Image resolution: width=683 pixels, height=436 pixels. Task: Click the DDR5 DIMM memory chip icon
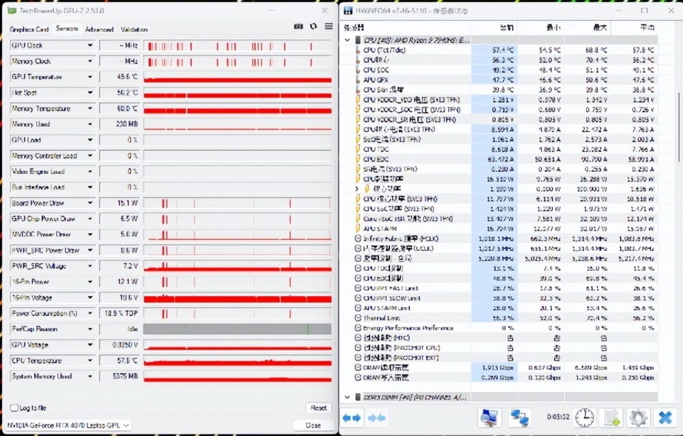[x=358, y=397]
